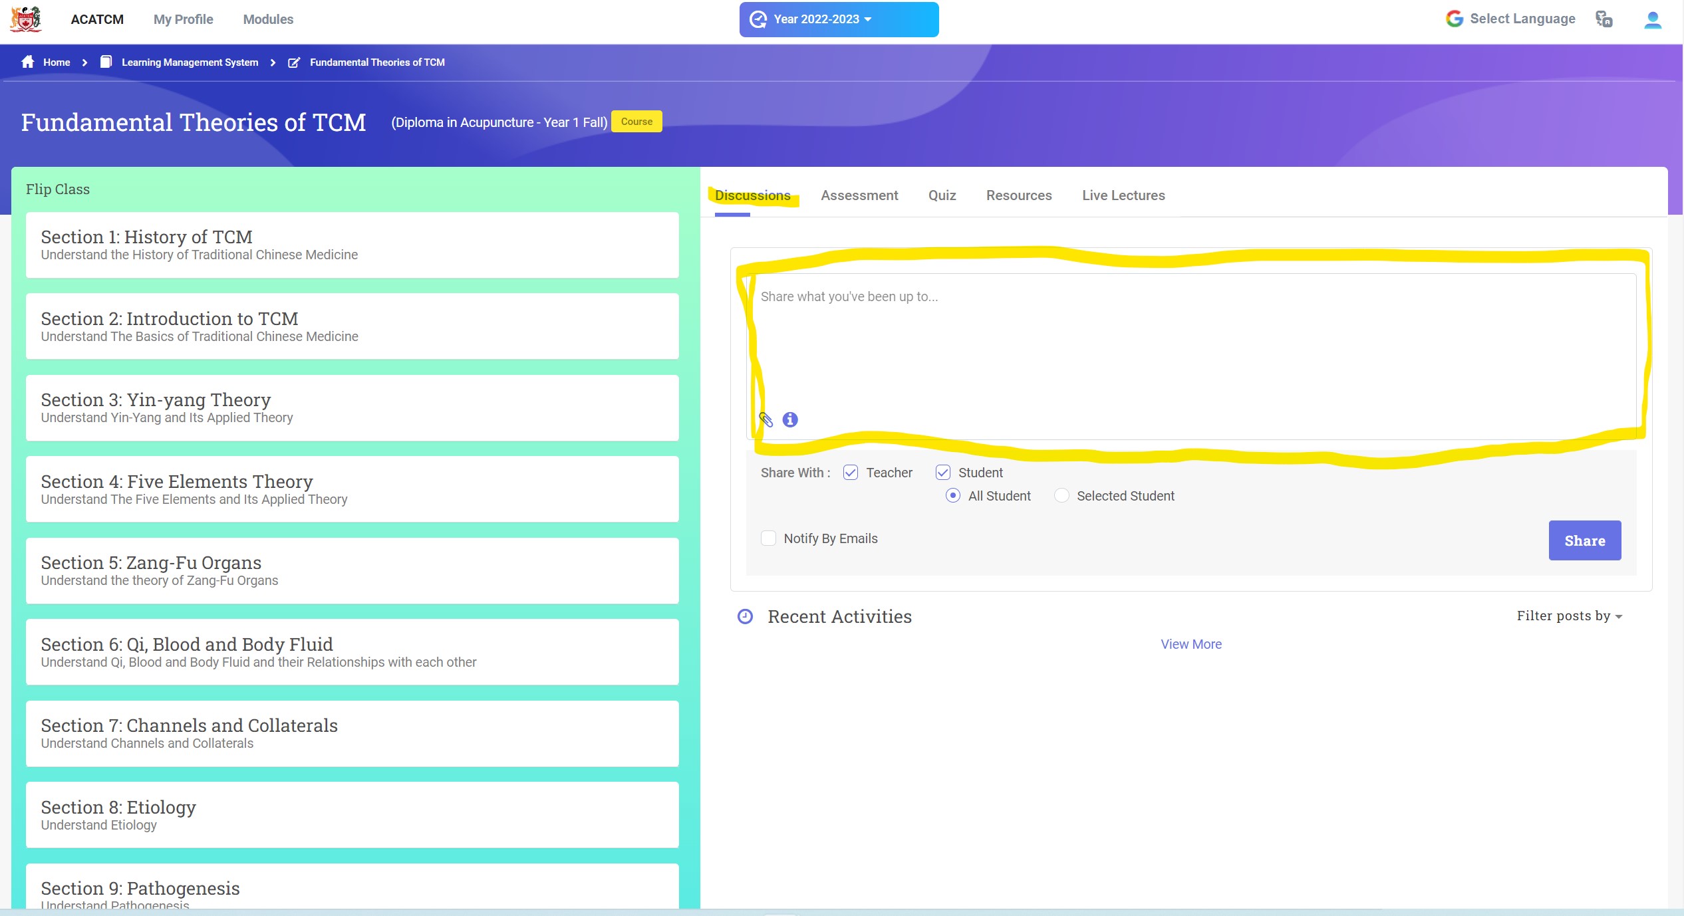Image resolution: width=1684 pixels, height=916 pixels.
Task: Click the ACATCM brand link
Action: pyautogui.click(x=97, y=19)
